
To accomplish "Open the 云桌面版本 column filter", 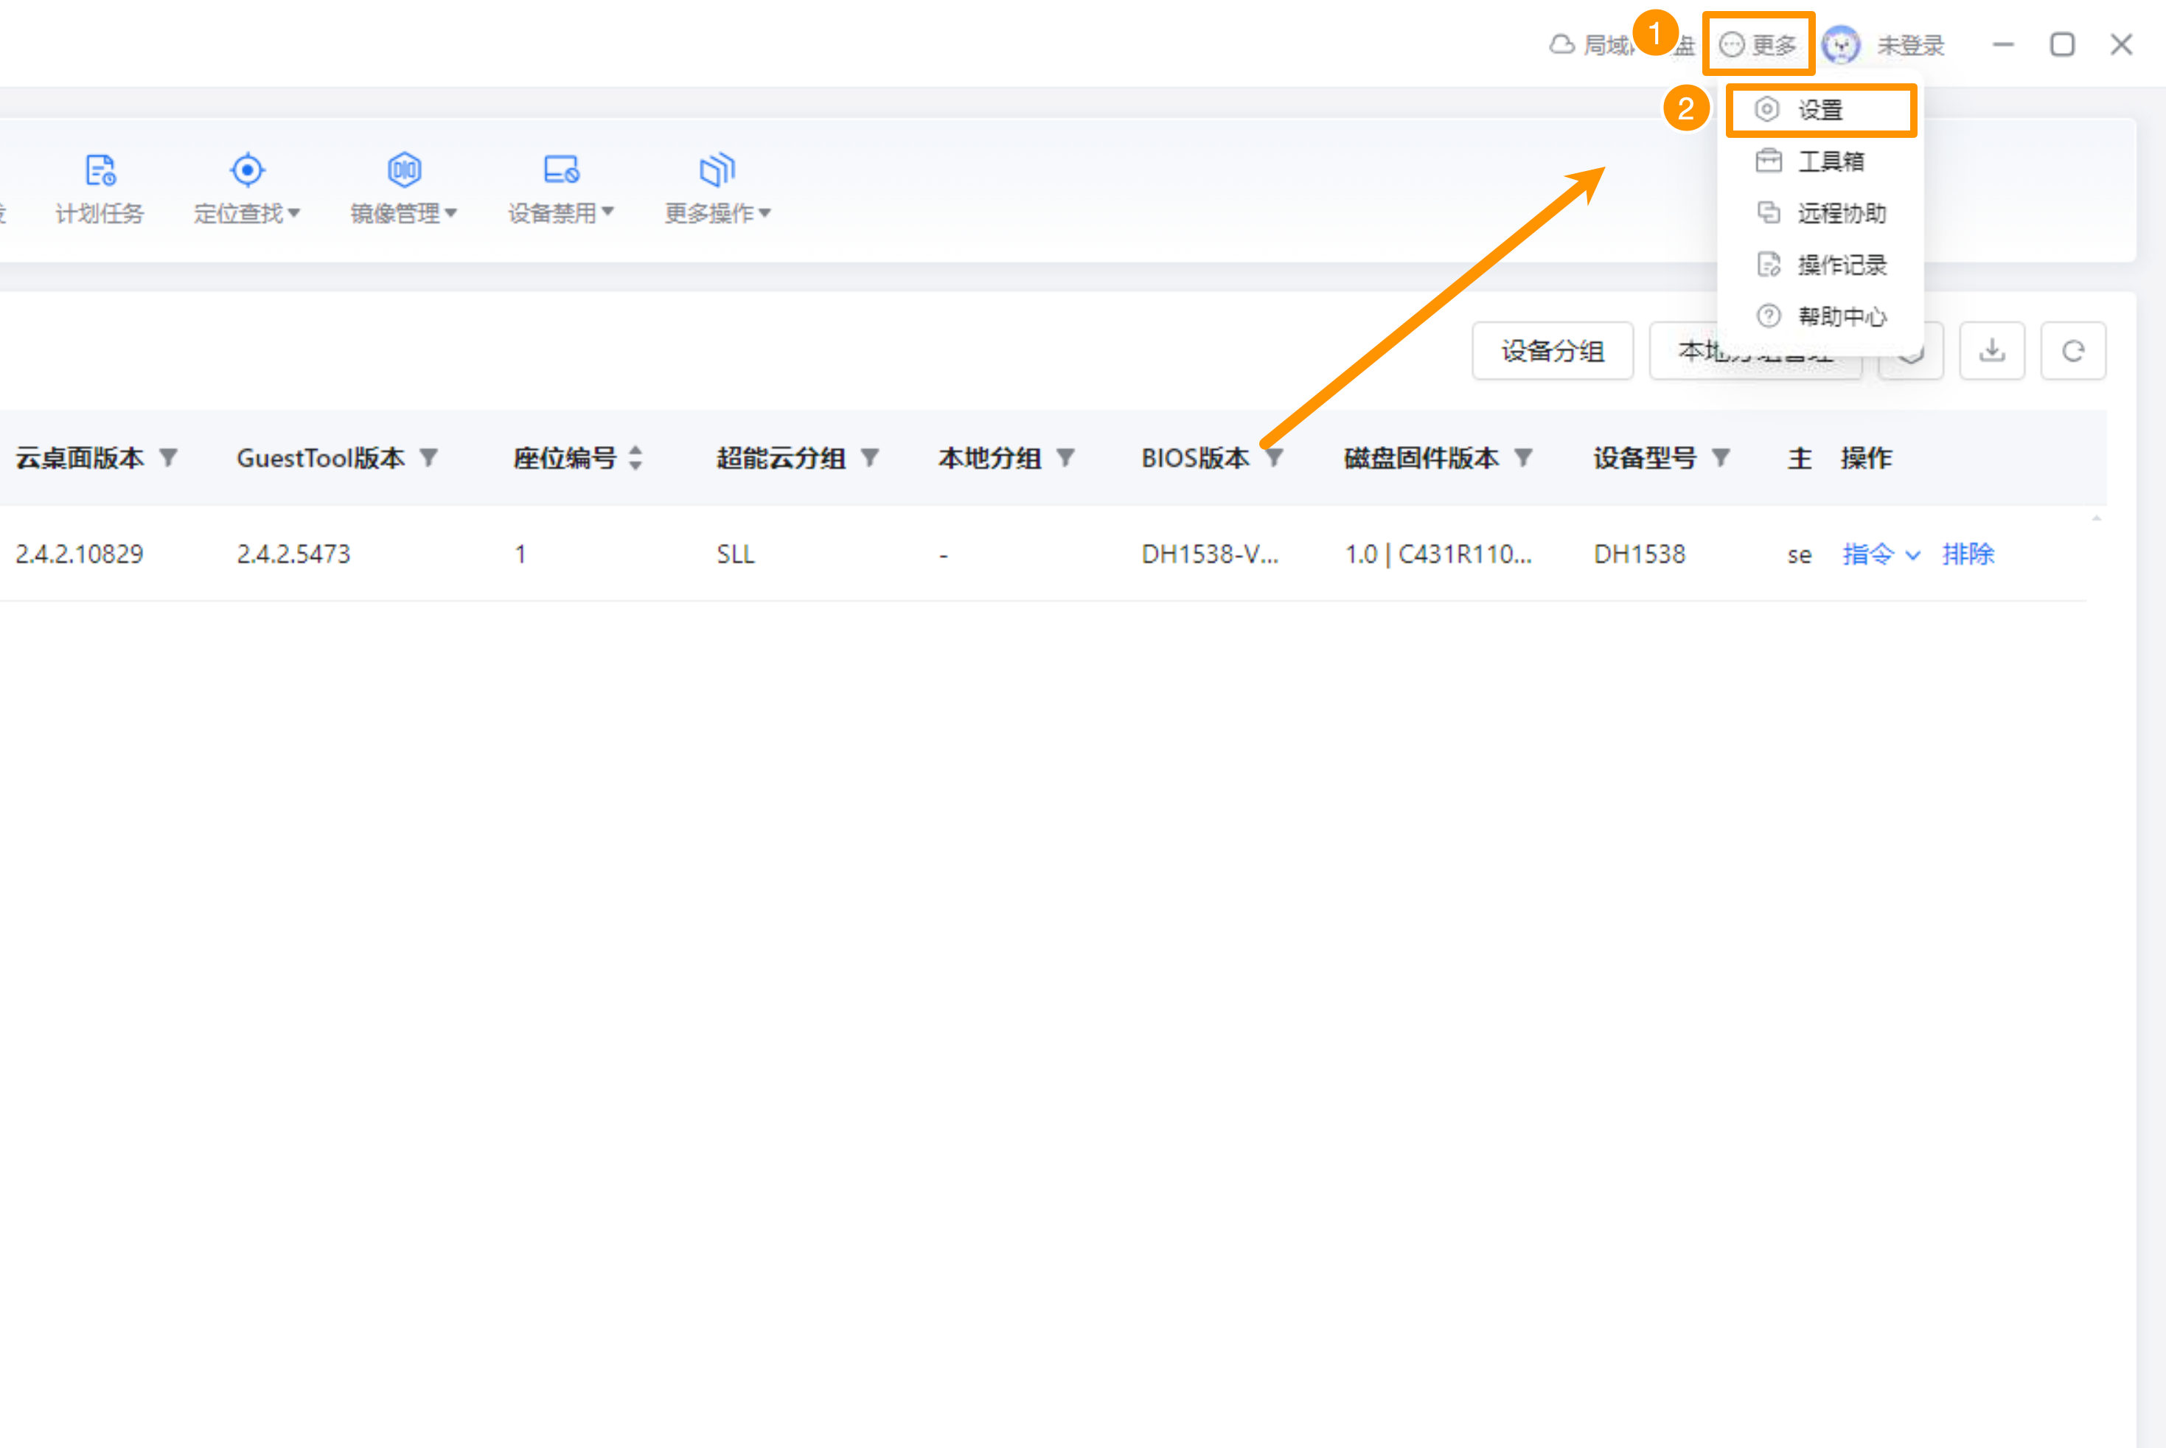I will point(168,457).
